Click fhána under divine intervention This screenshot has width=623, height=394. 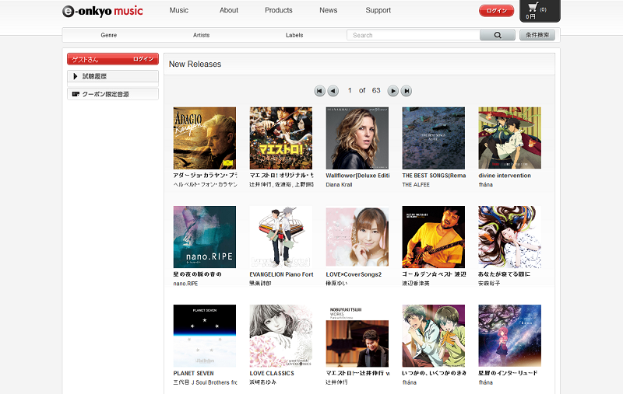point(485,185)
